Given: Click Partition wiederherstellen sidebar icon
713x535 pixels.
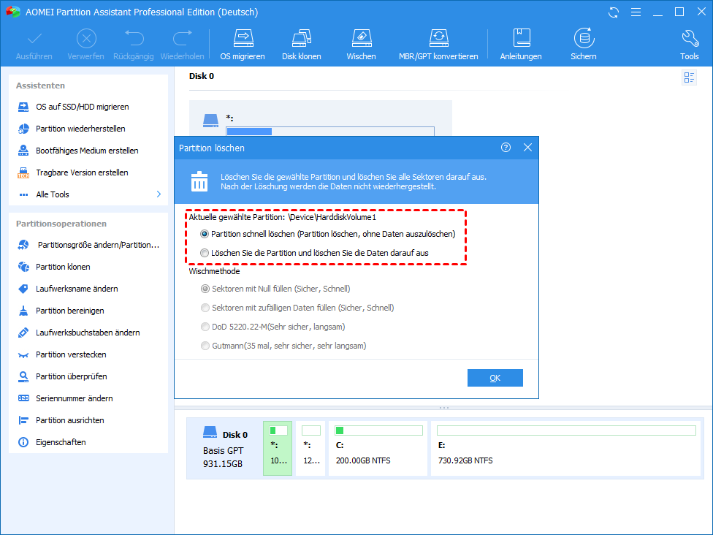Looking at the screenshot, I should point(23,129).
